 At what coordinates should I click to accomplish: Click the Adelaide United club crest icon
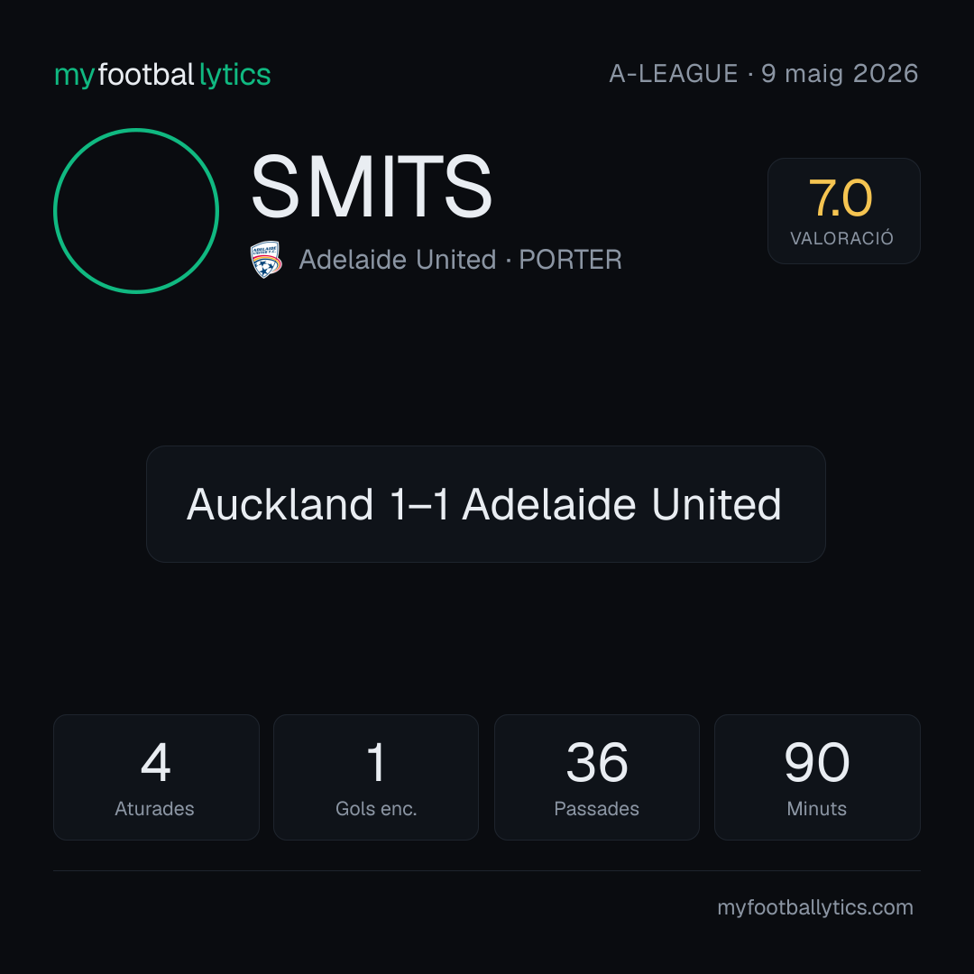[x=266, y=260]
